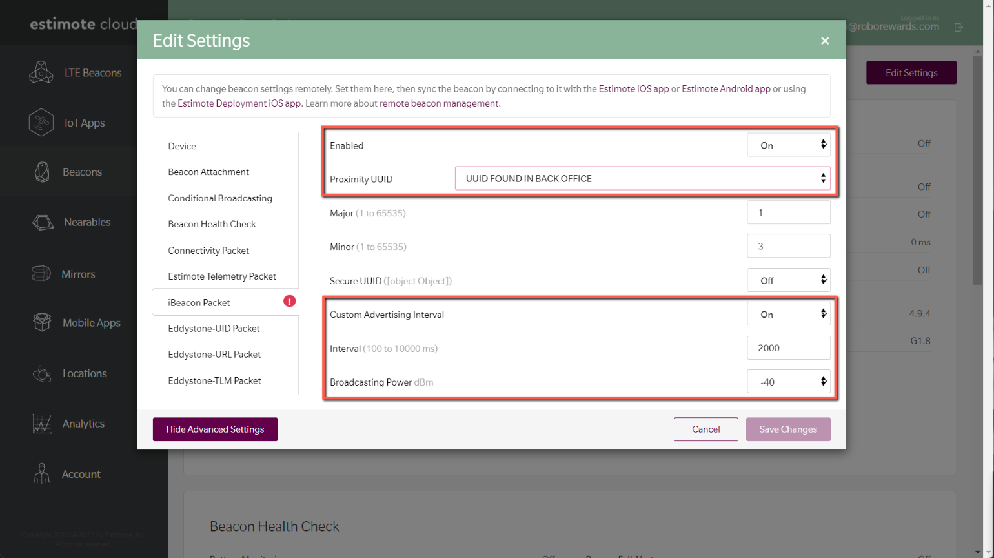Screen dimensions: 994x558
Task: Click the logout icon beside the email
Action: [959, 27]
